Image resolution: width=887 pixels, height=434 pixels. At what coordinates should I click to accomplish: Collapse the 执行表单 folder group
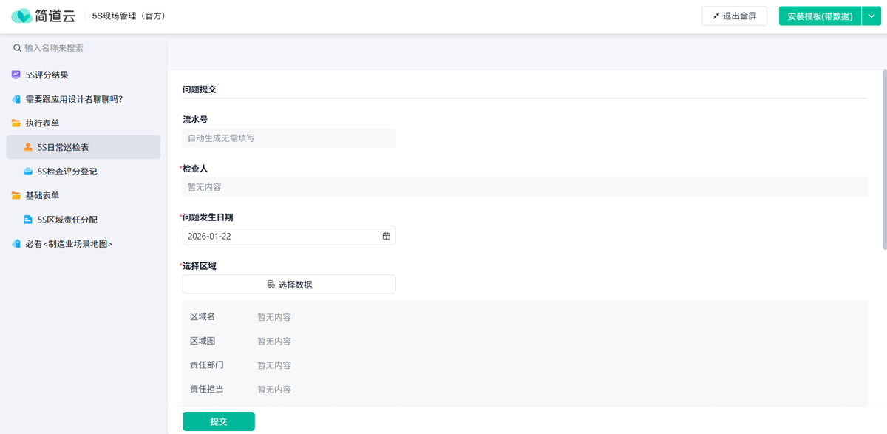pos(42,123)
